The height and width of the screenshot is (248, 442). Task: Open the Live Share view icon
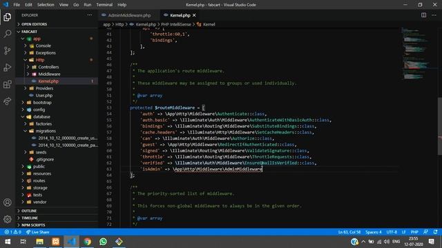[x=8, y=101]
